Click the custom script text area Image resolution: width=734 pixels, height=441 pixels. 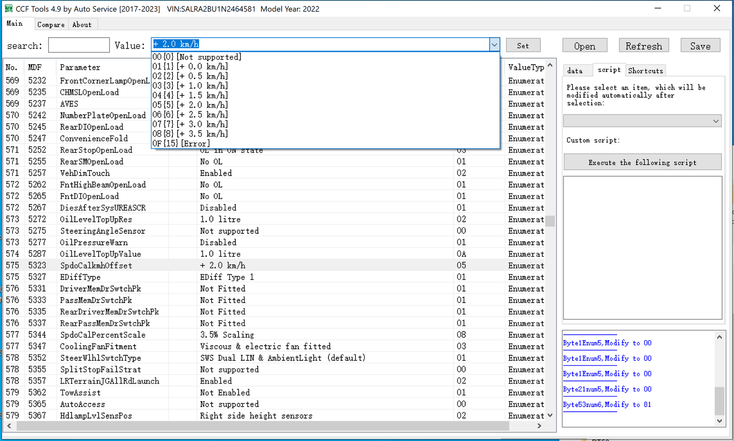(642, 248)
